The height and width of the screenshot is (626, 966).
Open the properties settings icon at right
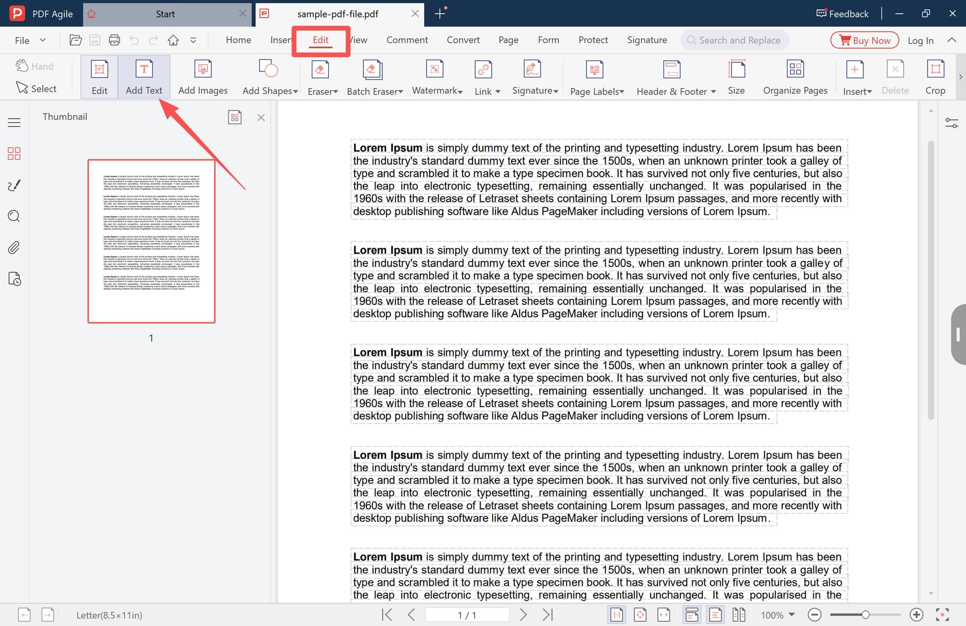click(x=951, y=122)
